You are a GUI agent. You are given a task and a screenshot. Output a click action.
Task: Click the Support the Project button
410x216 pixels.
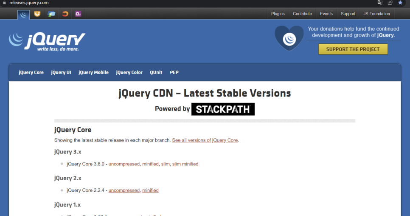pos(353,49)
